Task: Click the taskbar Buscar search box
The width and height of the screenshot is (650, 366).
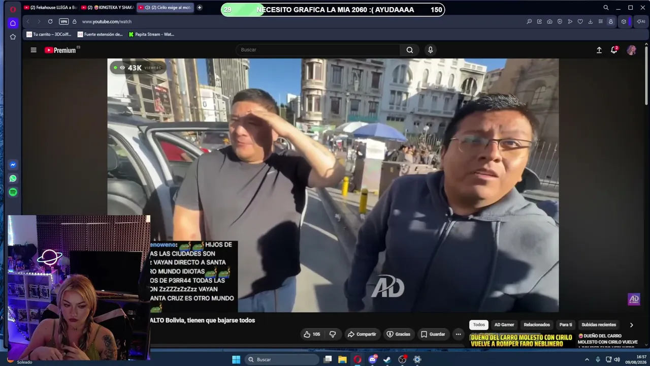Action: point(281,359)
